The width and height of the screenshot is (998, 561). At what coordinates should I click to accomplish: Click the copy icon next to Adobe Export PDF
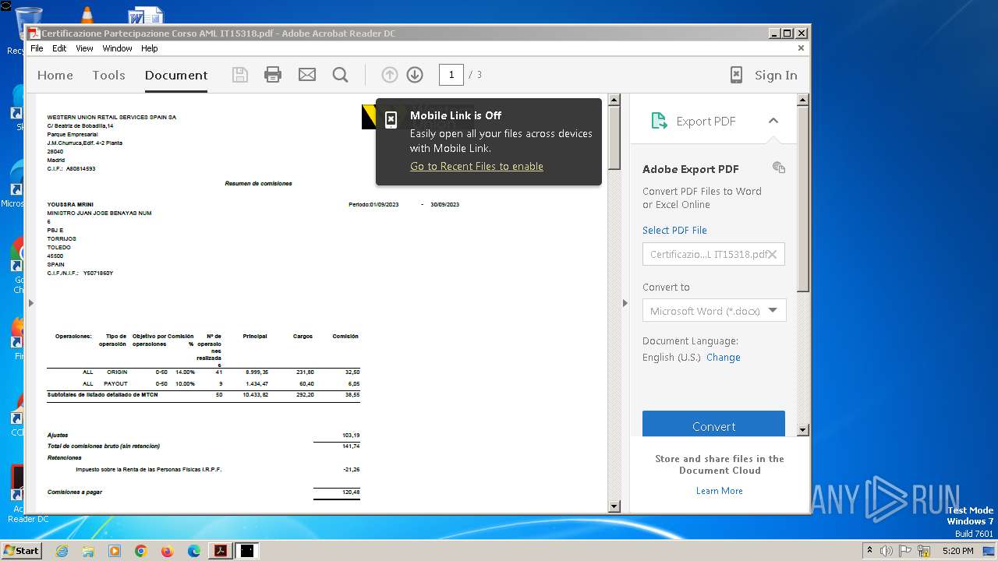[x=778, y=168]
